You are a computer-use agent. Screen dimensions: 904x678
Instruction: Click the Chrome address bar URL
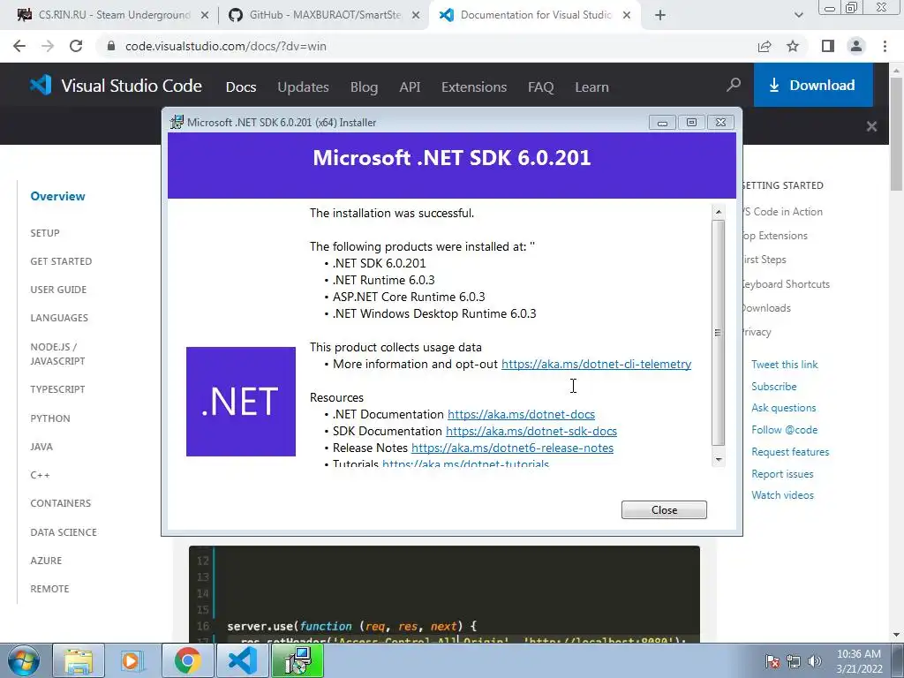(x=226, y=46)
